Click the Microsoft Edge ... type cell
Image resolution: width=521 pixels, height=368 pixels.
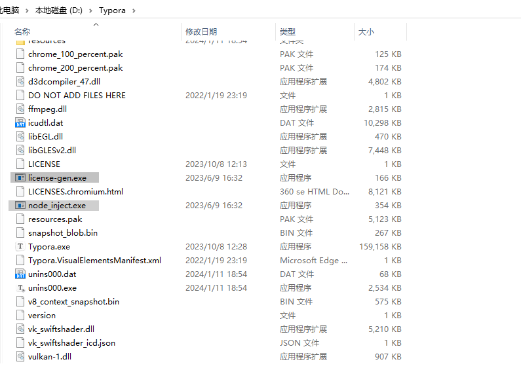[313, 261]
